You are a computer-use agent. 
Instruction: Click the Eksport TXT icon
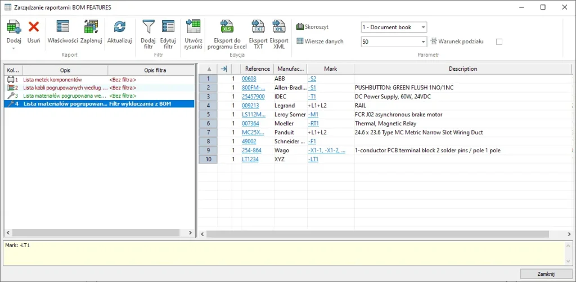pyautogui.click(x=258, y=27)
